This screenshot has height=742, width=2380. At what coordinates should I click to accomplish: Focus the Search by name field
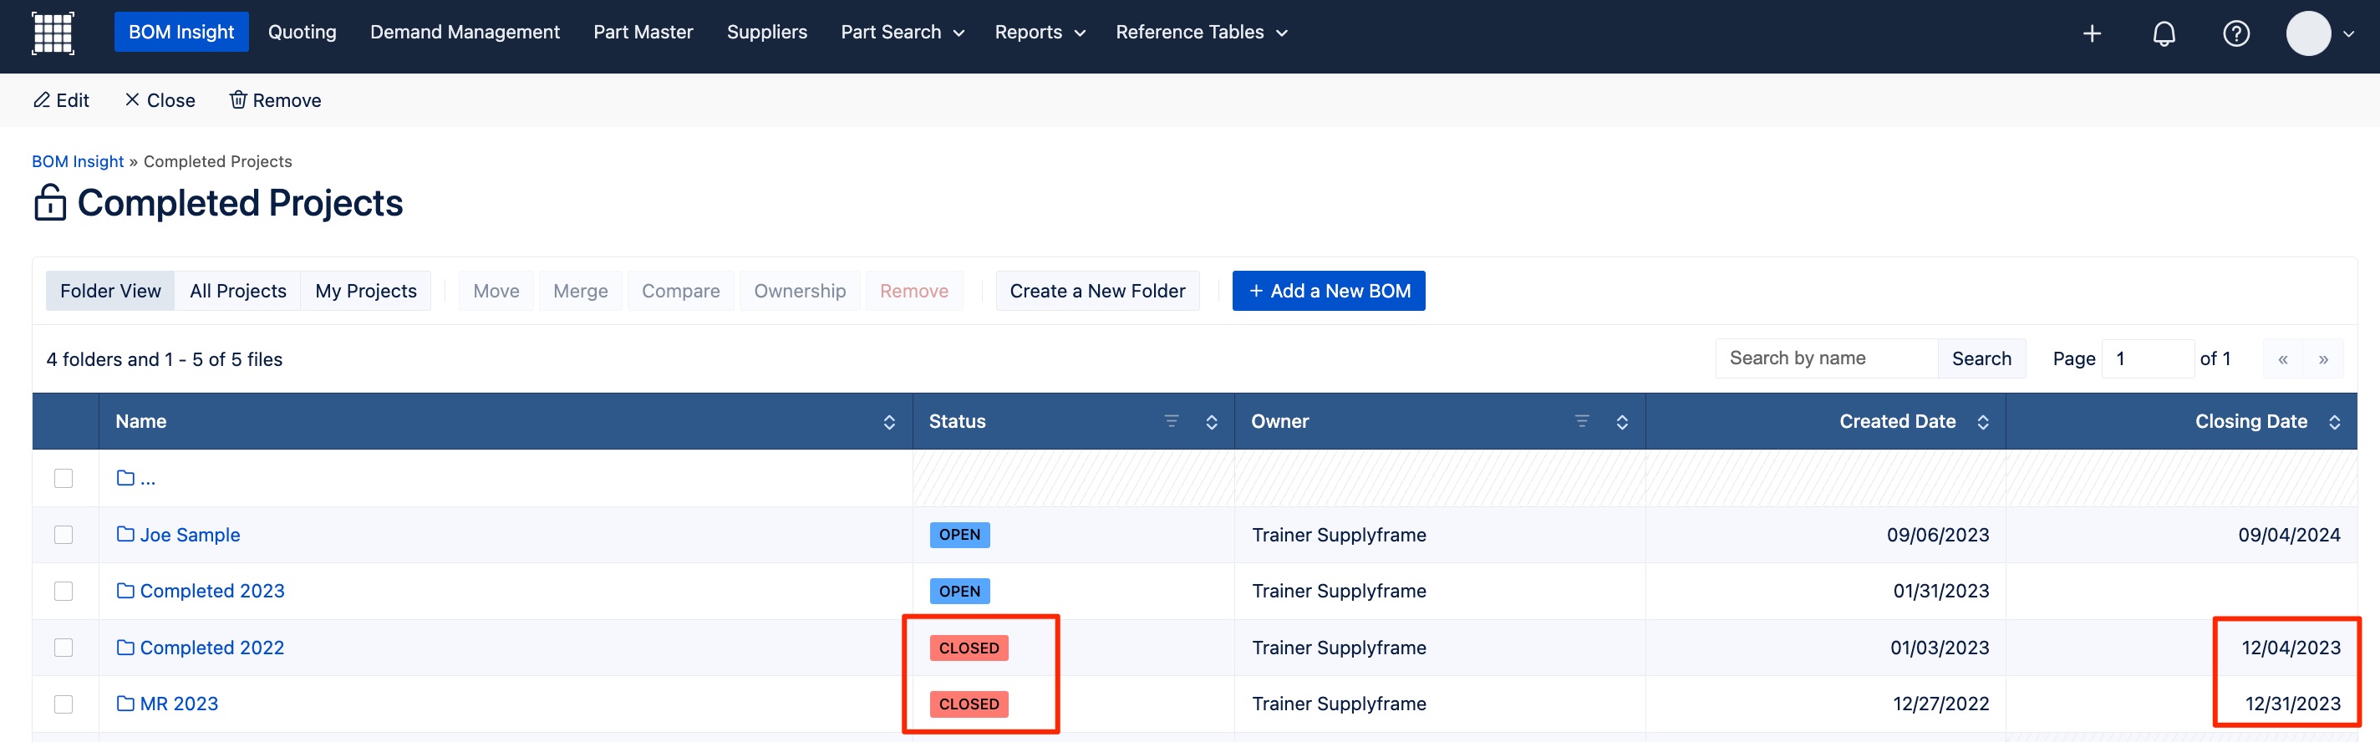pyautogui.click(x=1827, y=358)
